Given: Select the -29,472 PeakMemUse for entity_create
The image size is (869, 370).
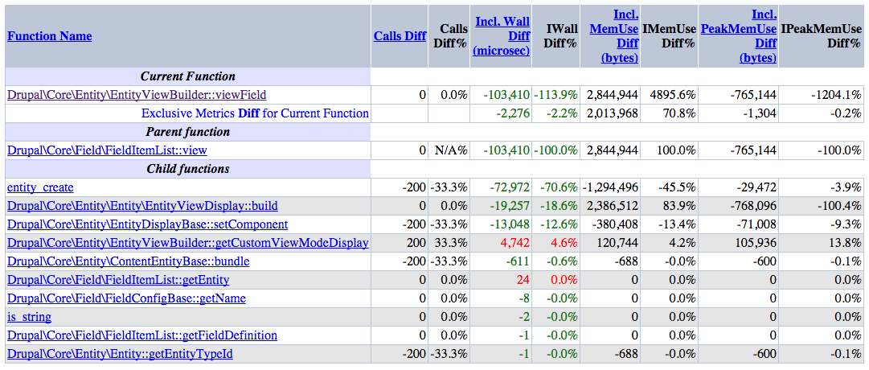Looking at the screenshot, I should point(756,187).
